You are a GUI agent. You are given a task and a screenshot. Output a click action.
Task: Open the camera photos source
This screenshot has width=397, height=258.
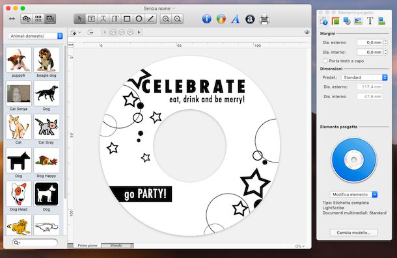26,19
